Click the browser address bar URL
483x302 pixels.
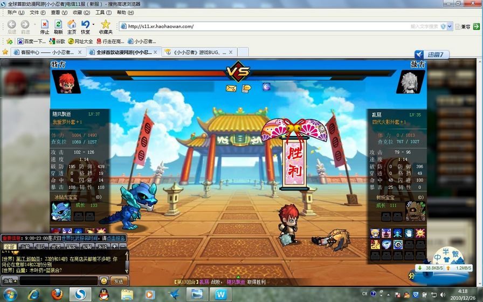(x=161, y=26)
